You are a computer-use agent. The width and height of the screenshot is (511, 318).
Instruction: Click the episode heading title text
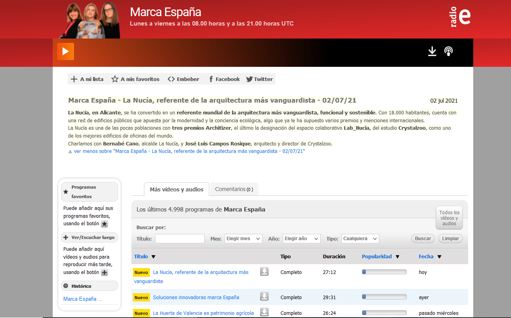212,100
